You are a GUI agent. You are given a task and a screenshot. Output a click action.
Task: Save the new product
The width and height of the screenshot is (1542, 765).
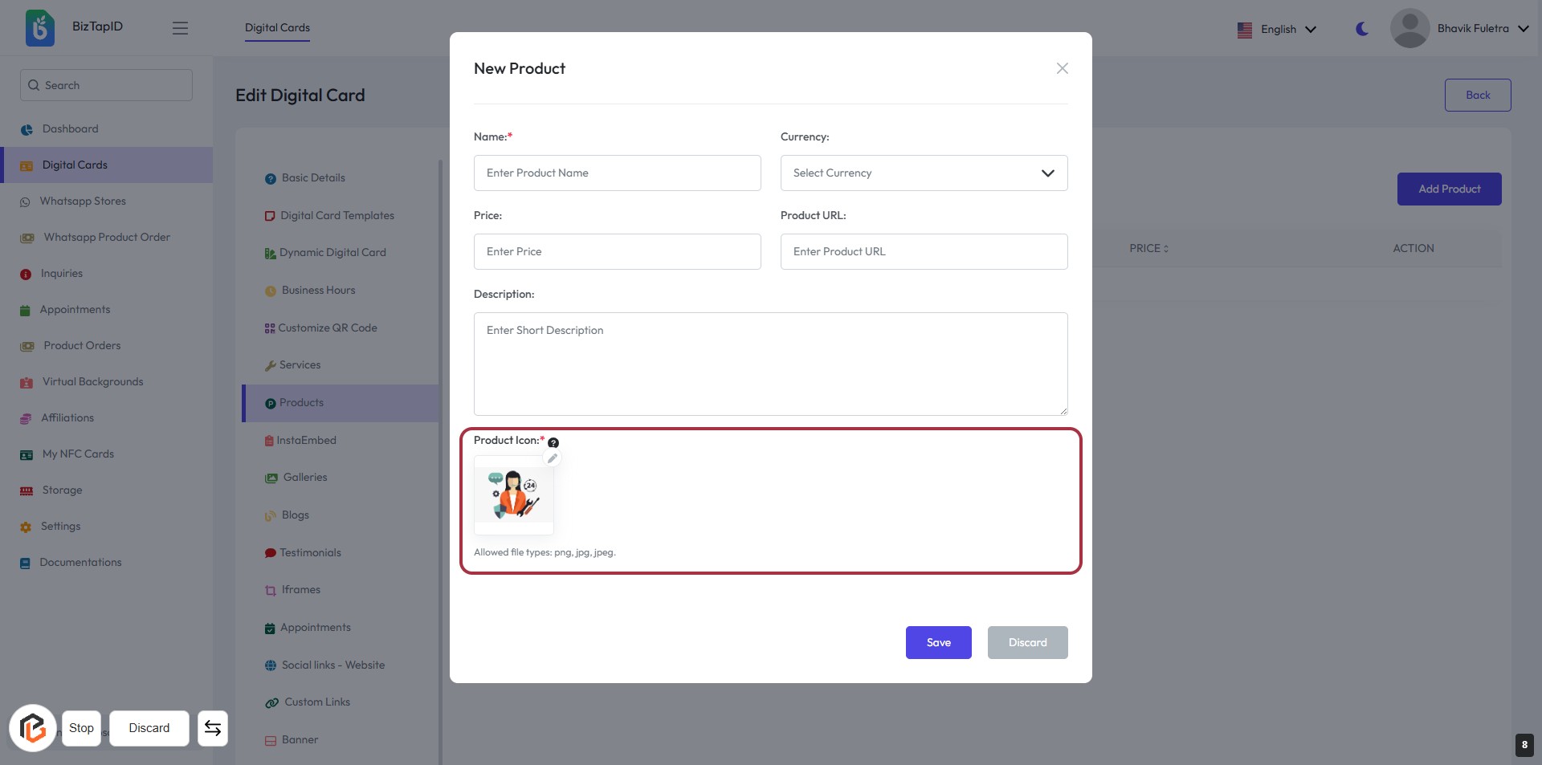[x=938, y=642]
